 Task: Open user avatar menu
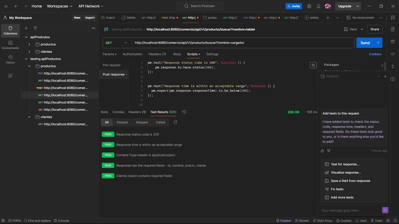[x=328, y=6]
